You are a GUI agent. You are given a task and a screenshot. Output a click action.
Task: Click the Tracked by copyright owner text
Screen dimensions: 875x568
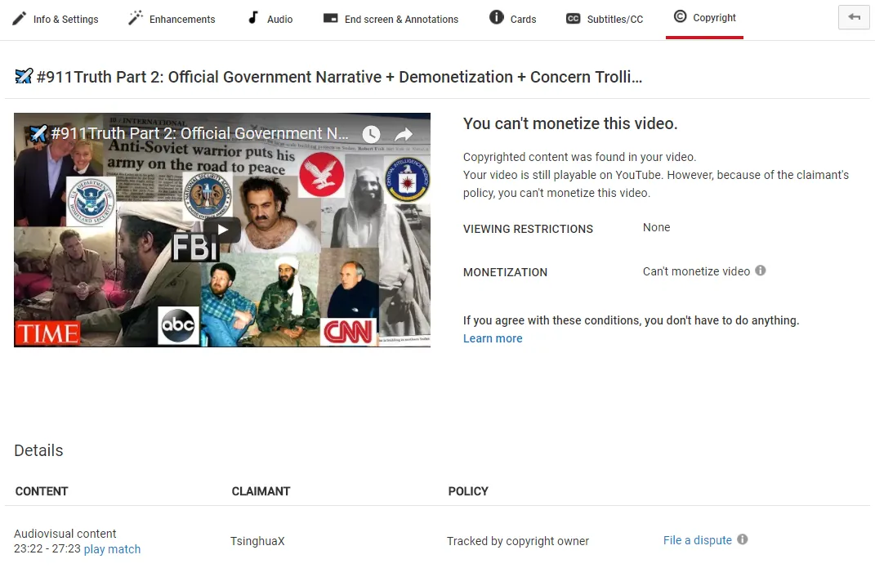pyautogui.click(x=518, y=541)
